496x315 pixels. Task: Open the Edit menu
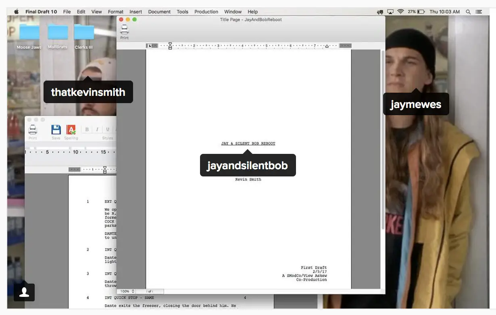coord(81,12)
